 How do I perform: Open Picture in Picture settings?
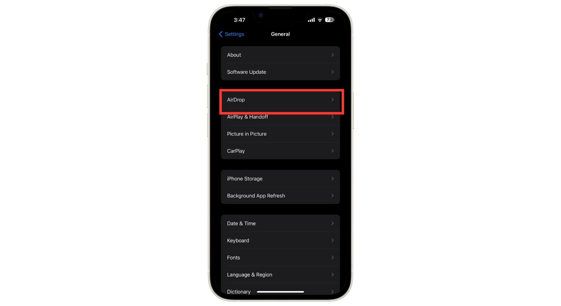tap(280, 134)
